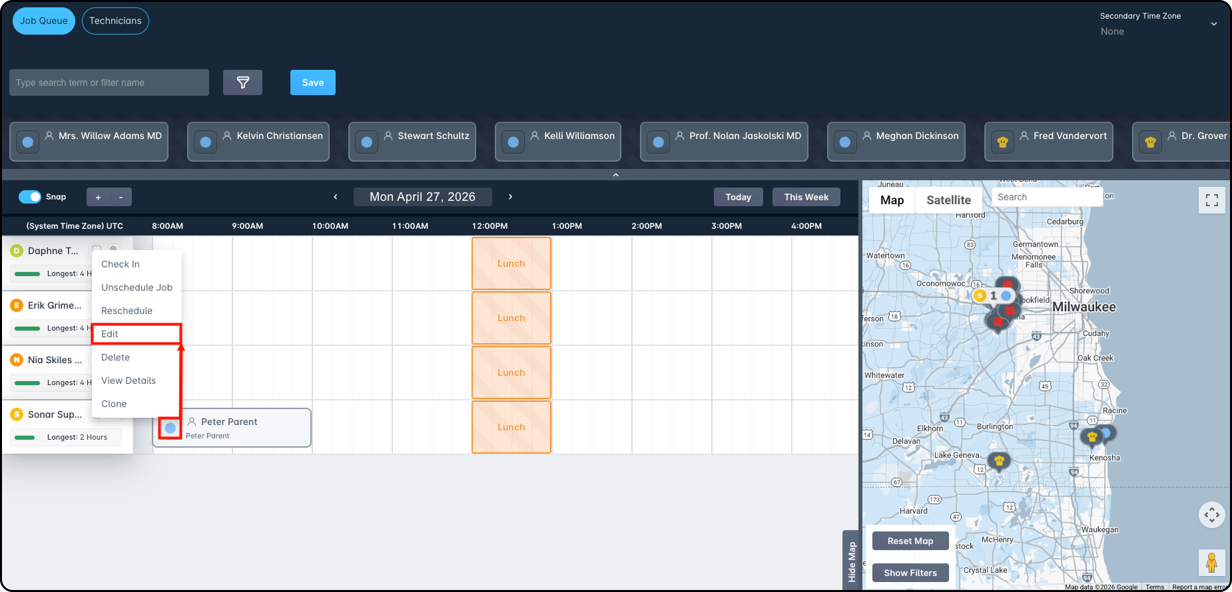The image size is (1232, 592).
Task: Click the zoom in plus on timeline
Action: 98,197
